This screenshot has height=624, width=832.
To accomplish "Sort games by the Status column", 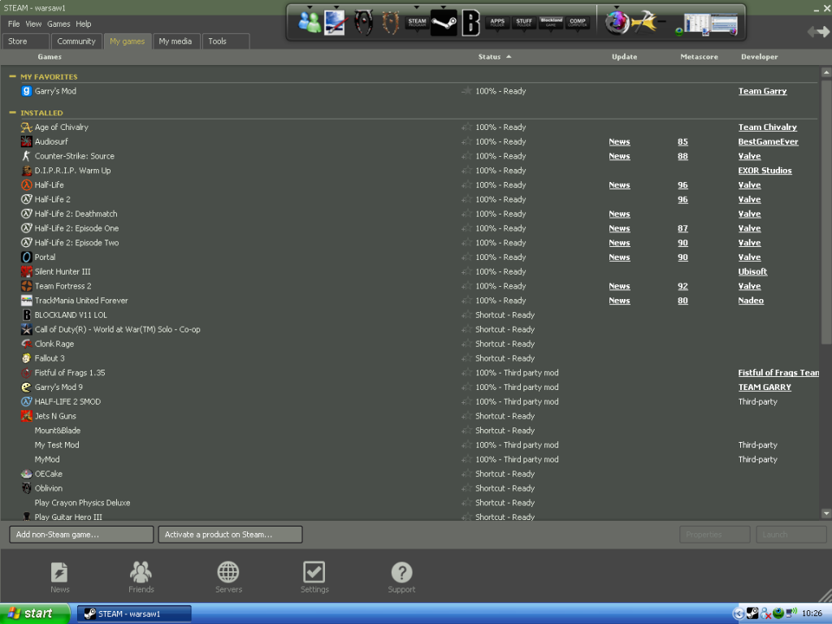I will (x=490, y=57).
